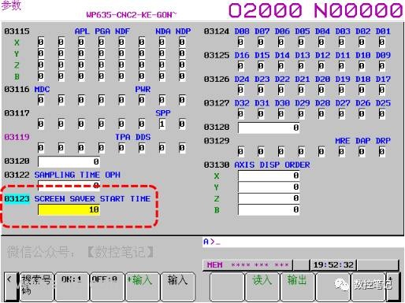Select the SPP bit of parameter 03117
405x303 pixels.
click(162, 124)
